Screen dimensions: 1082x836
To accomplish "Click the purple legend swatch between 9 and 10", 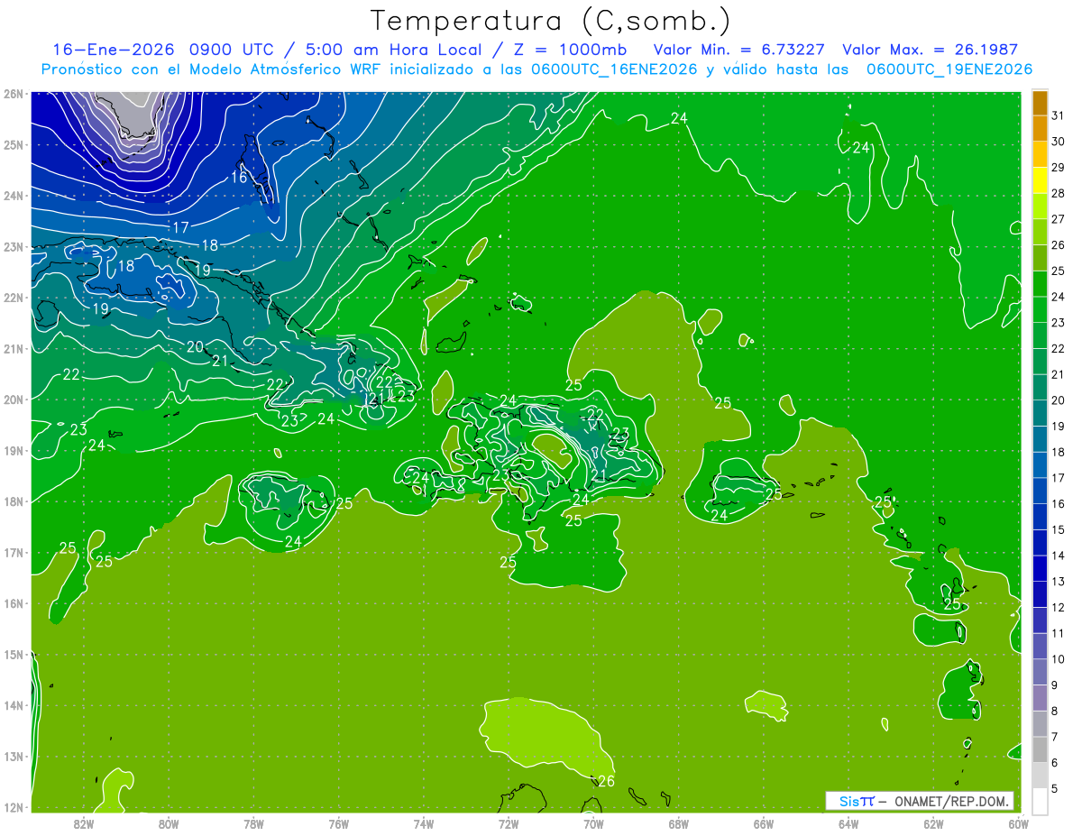I will [1039, 672].
